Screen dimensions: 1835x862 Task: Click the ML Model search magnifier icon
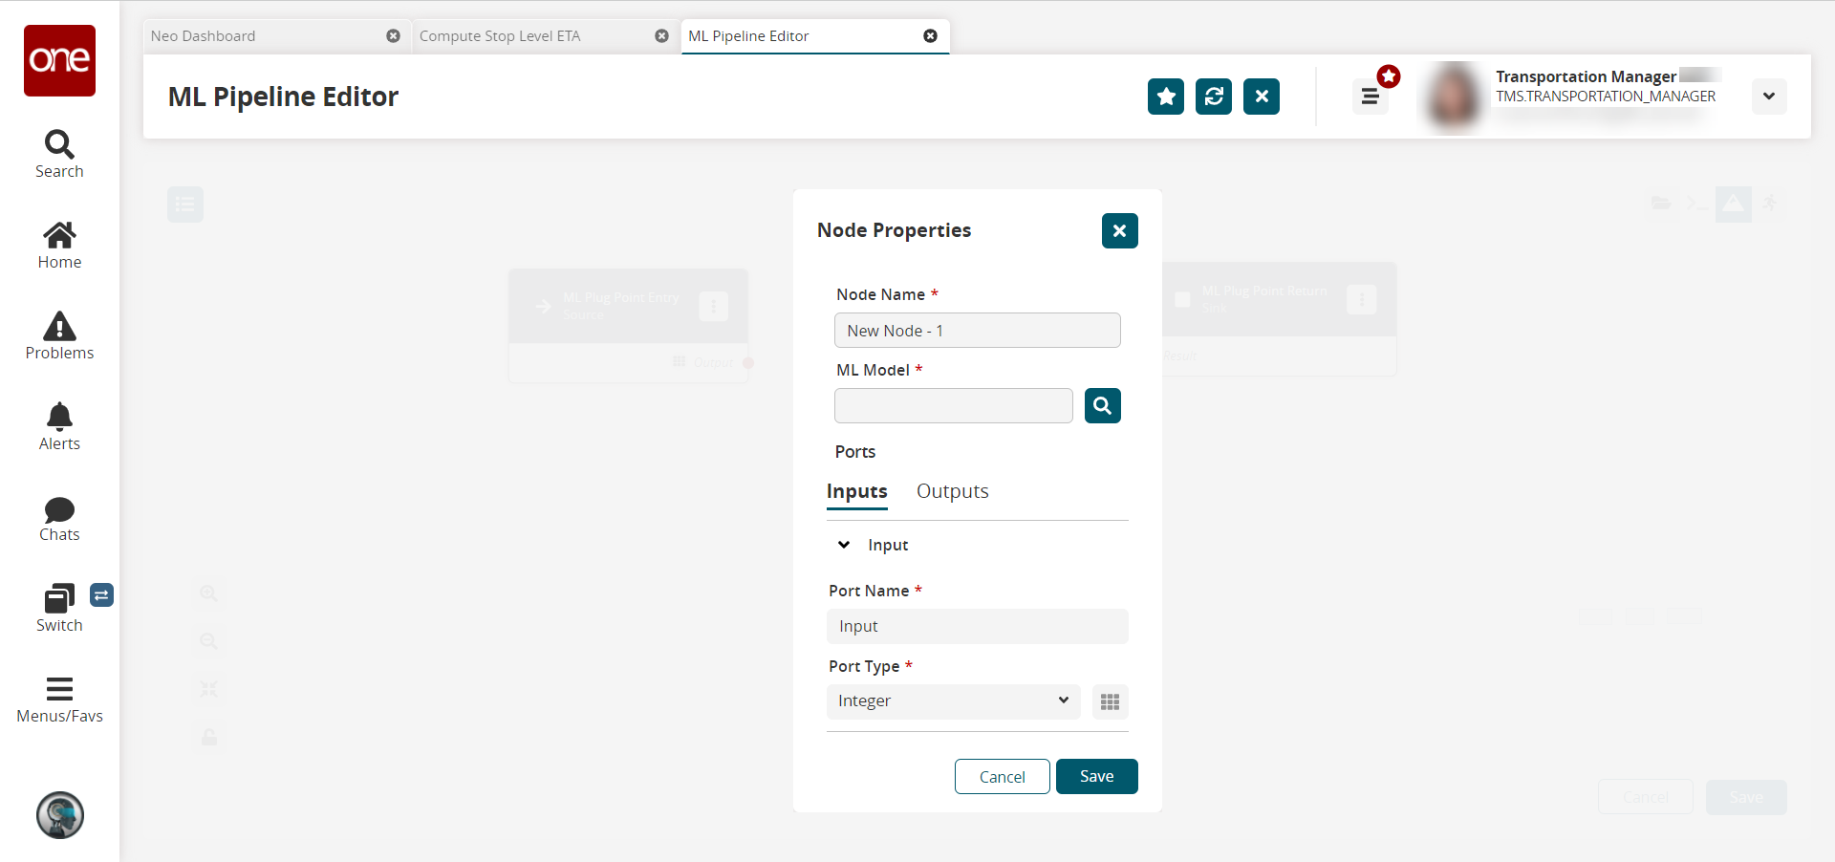pos(1102,406)
